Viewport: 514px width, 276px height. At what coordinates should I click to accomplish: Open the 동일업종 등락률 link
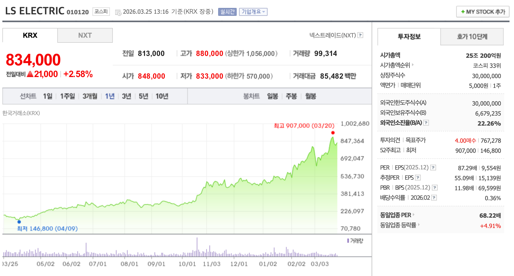[x=398, y=225]
